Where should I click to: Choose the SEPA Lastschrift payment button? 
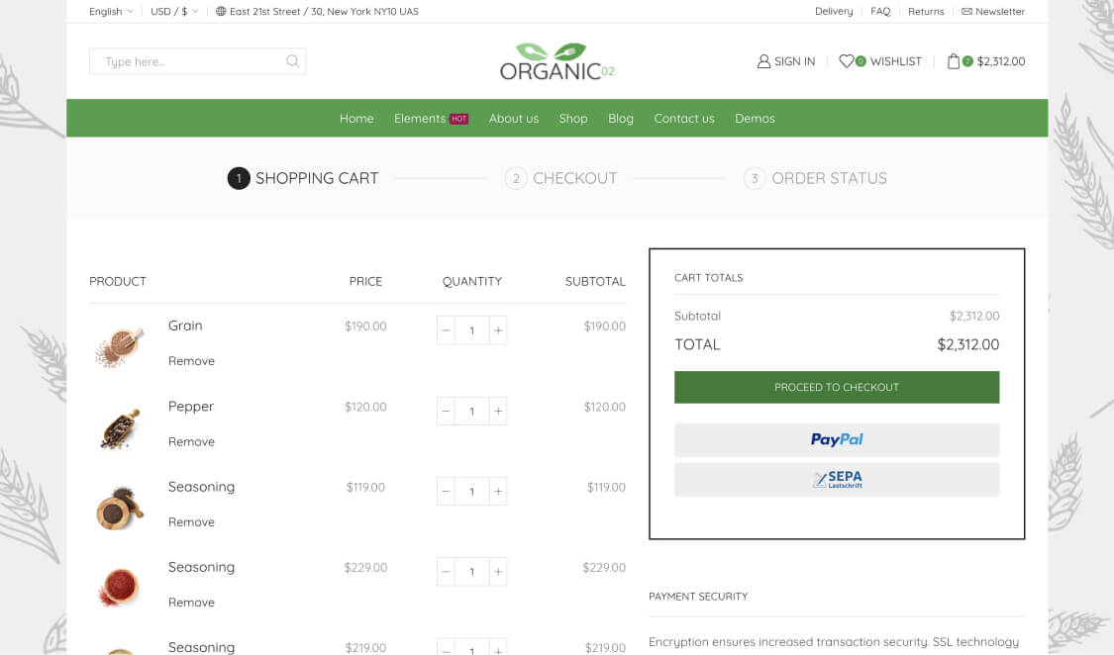coord(837,480)
